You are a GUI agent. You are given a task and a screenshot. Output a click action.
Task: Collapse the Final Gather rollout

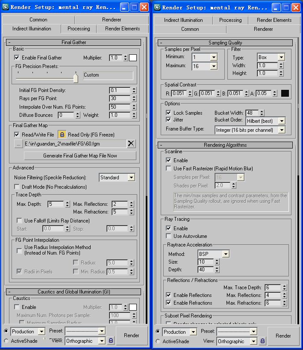[x=74, y=42]
